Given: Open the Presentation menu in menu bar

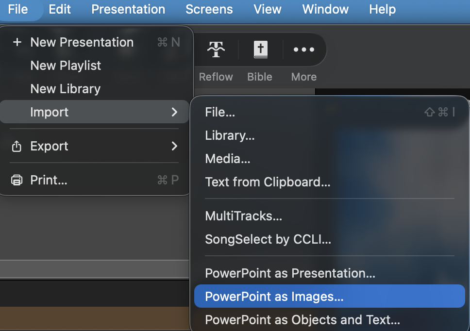Looking at the screenshot, I should (x=128, y=9).
